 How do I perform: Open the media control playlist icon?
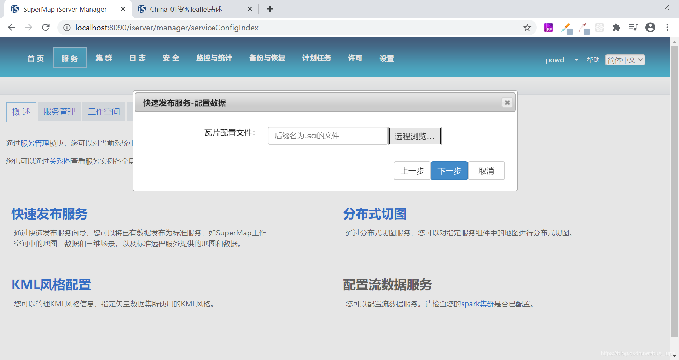pos(633,28)
